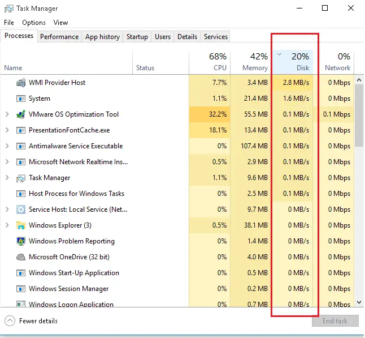365x338 pixels.
Task: Expand the PresentationFontCache.exe process
Action: (x=7, y=130)
